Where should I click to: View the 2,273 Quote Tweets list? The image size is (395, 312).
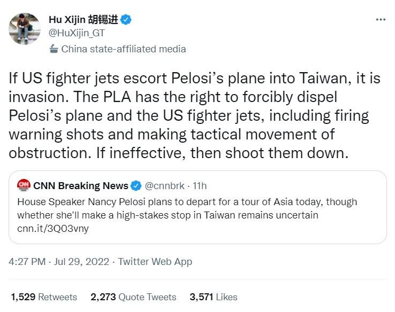133,297
